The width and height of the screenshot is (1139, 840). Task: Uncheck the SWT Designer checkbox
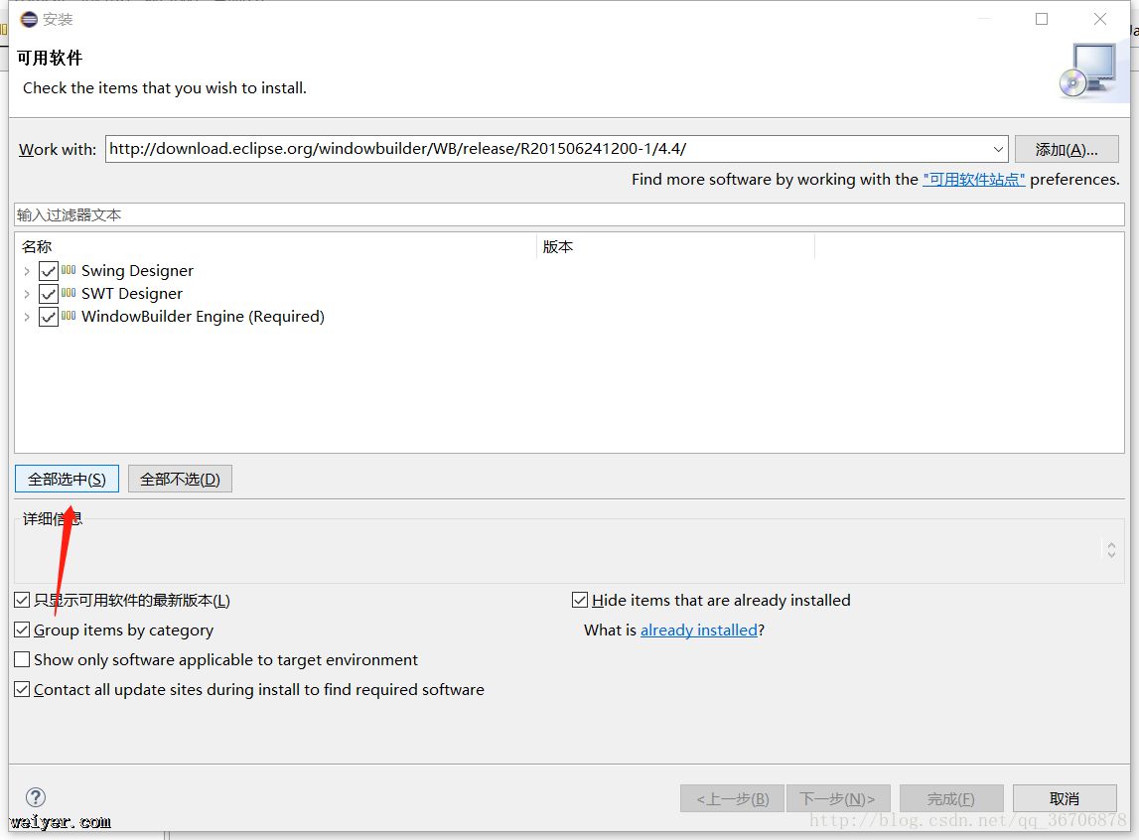(49, 294)
